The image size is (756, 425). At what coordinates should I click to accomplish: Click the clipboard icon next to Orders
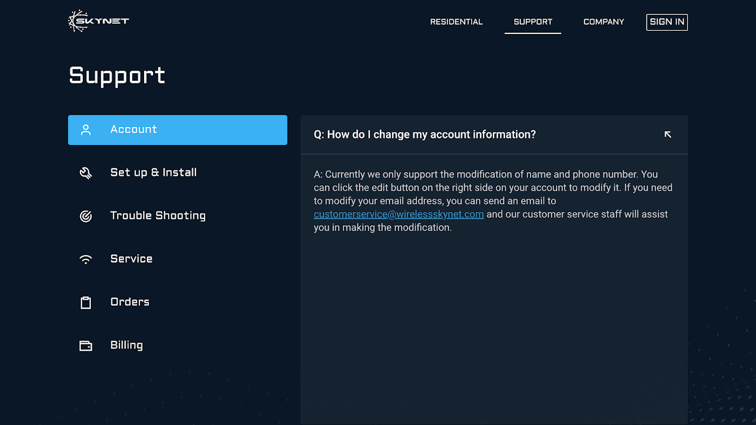tap(86, 302)
